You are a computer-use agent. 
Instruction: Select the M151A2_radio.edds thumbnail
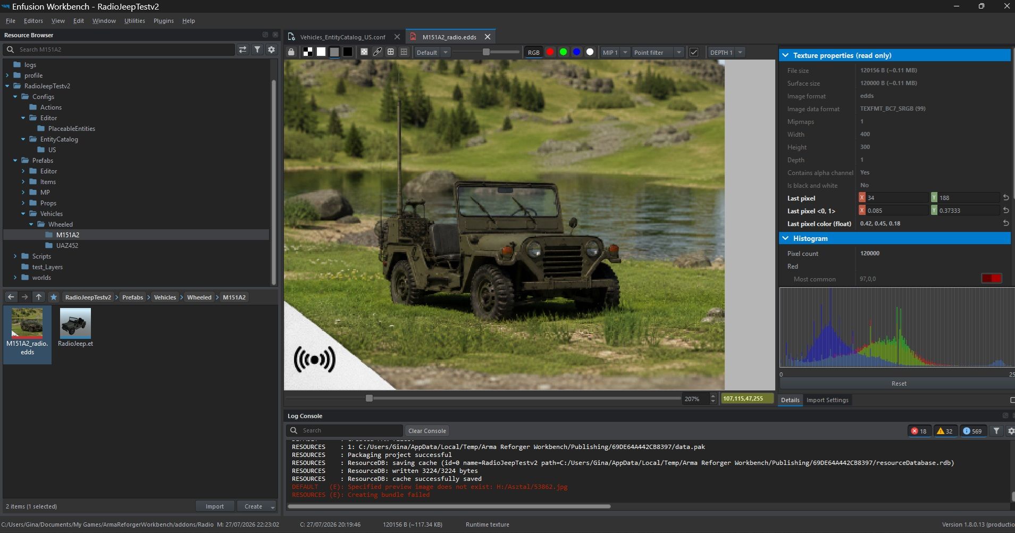pos(27,334)
